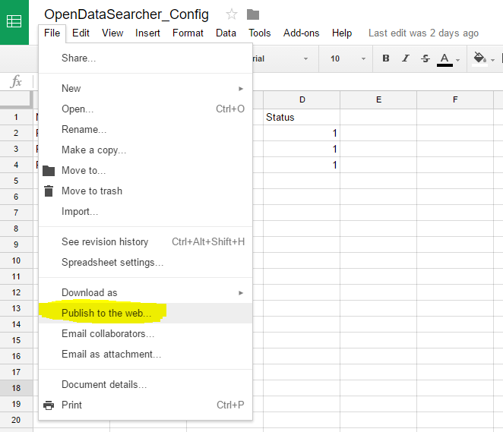503x432 pixels.
Task: Open the text color picker
Action: click(444, 59)
